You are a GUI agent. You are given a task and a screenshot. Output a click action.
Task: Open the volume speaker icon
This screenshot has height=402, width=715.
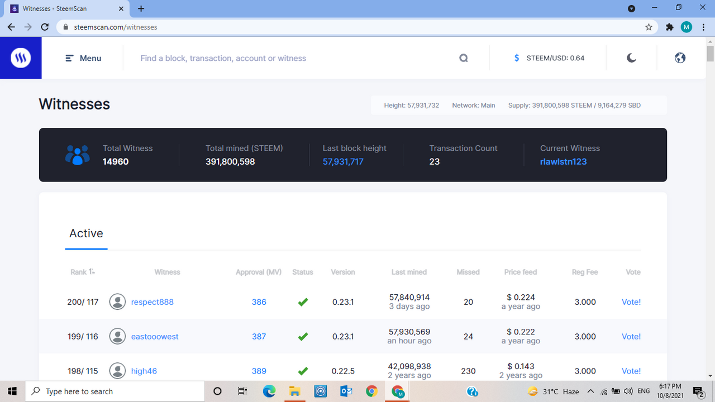pos(628,391)
